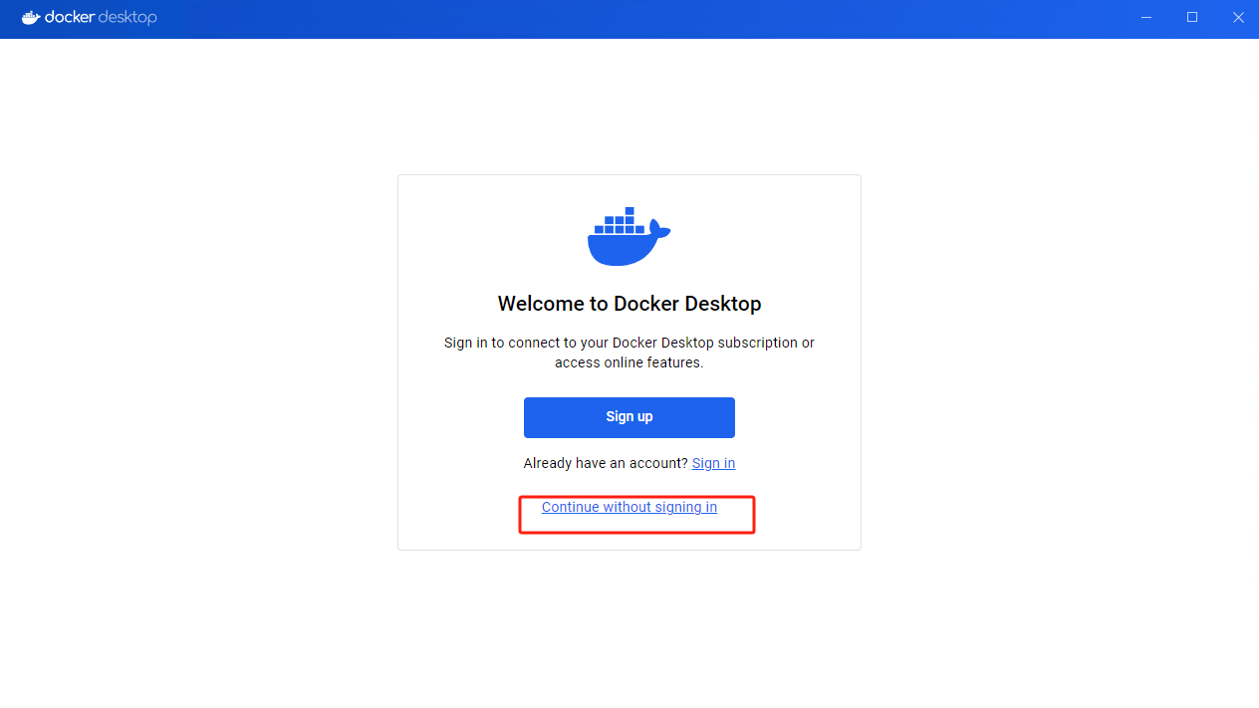Click the "Sign in to connect" description line
The image size is (1259, 708).
pos(629,343)
